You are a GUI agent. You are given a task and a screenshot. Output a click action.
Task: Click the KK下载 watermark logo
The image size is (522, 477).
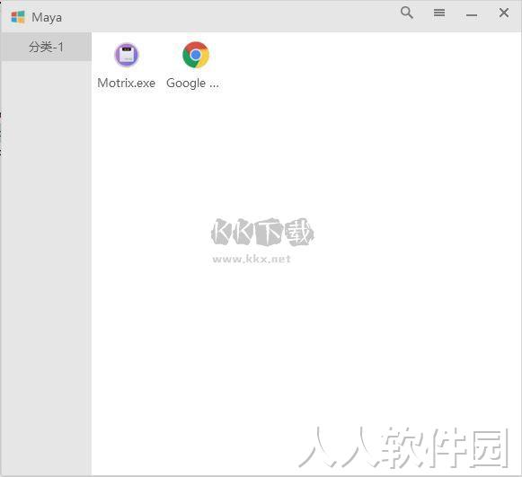[x=262, y=232]
